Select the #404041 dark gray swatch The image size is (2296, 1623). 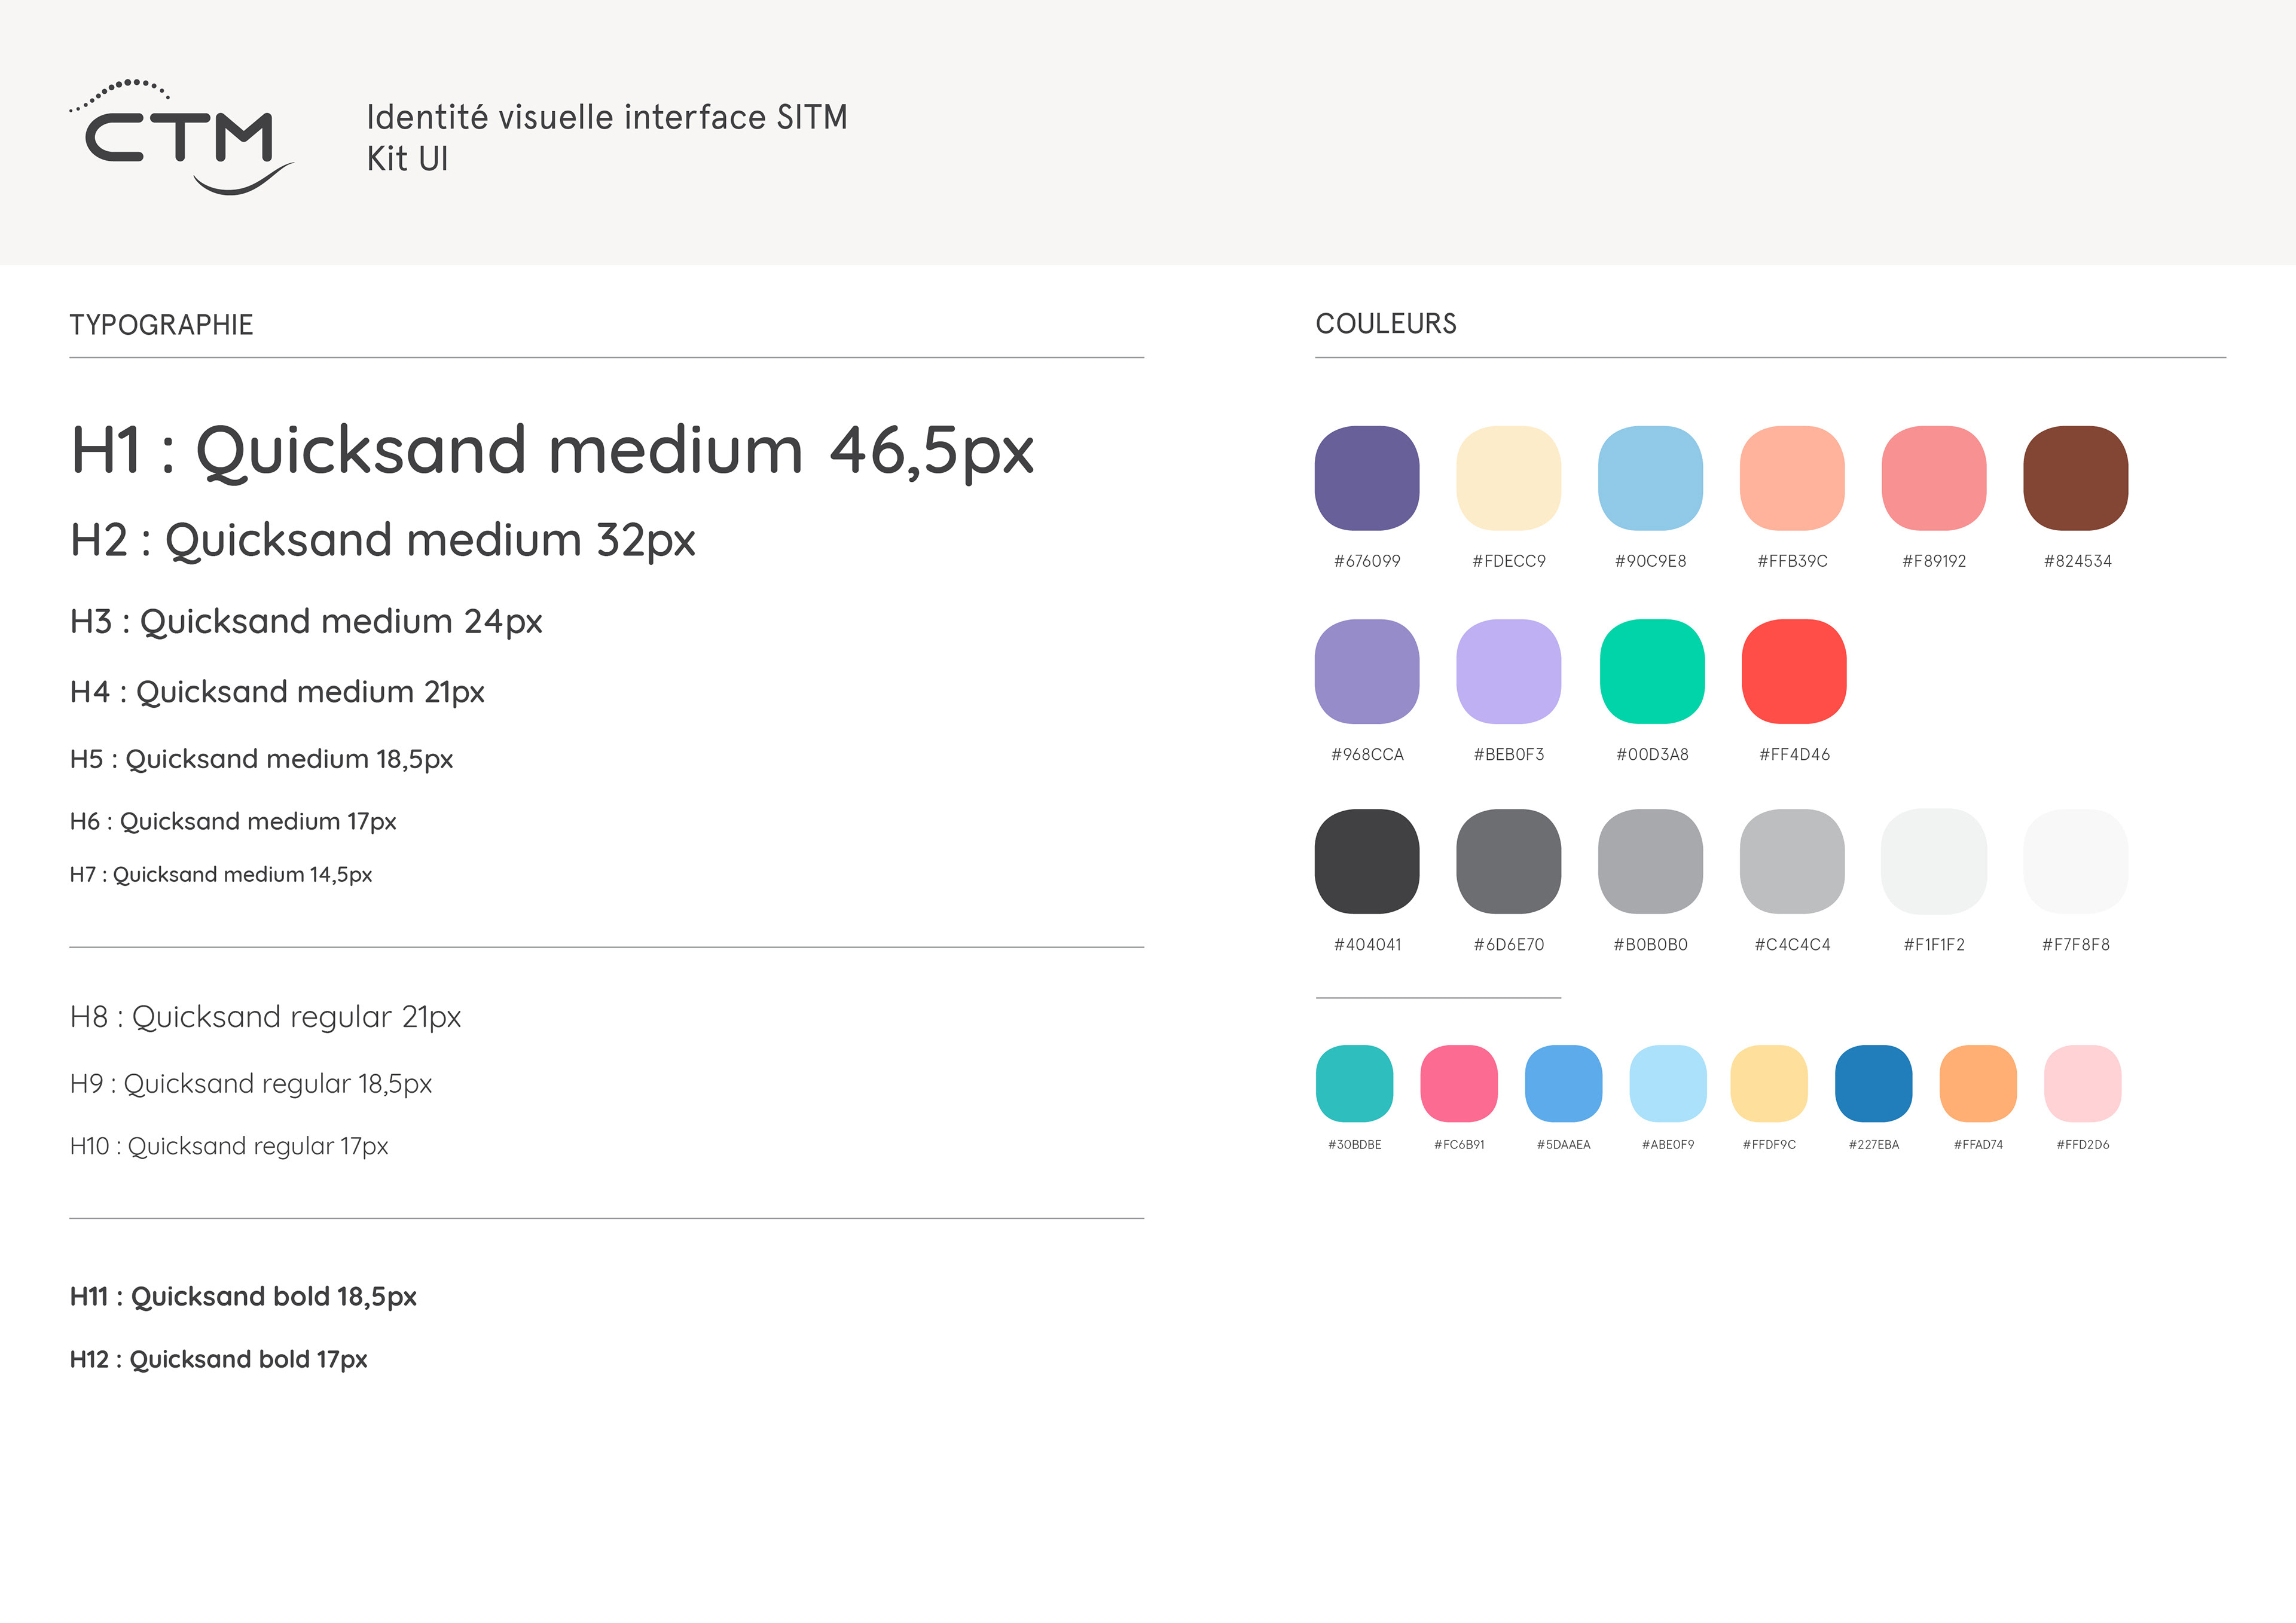pos(1367,861)
